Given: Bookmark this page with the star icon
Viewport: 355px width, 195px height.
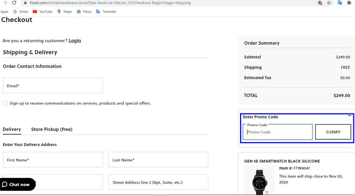Looking at the screenshot, I should 329,3.
